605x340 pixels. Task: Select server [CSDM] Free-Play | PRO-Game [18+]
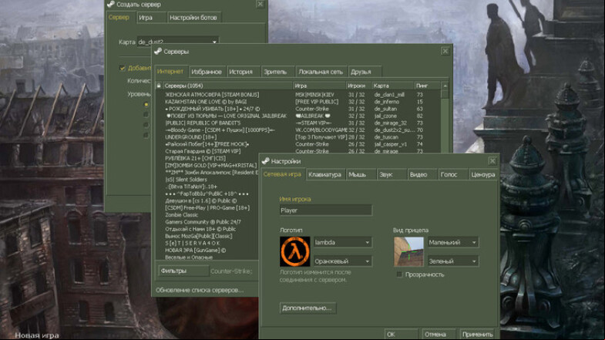pos(207,207)
